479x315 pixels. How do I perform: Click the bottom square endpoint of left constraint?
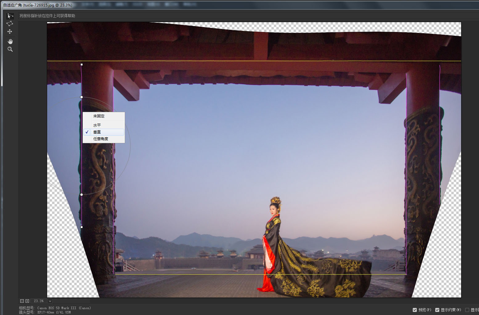tap(82, 227)
